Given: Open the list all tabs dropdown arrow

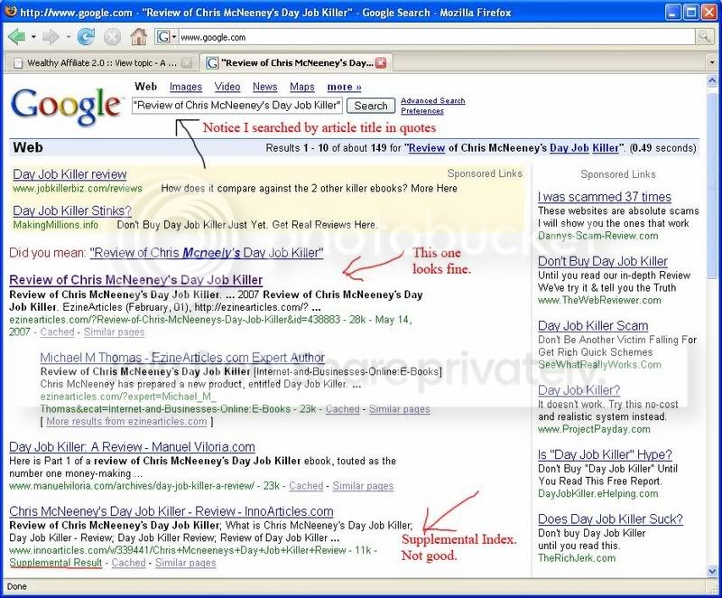Looking at the screenshot, I should pyautogui.click(x=712, y=62).
